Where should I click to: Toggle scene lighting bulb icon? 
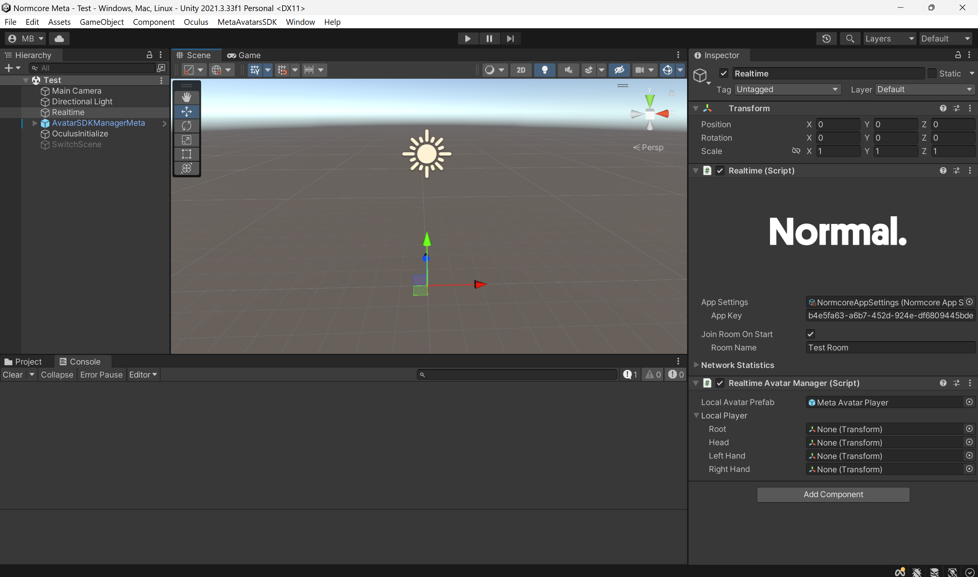tap(545, 70)
